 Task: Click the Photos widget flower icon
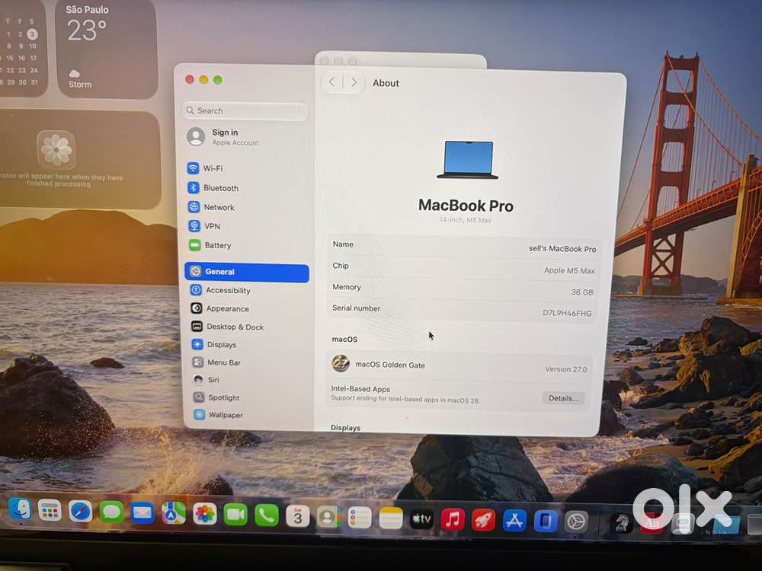pos(56,149)
